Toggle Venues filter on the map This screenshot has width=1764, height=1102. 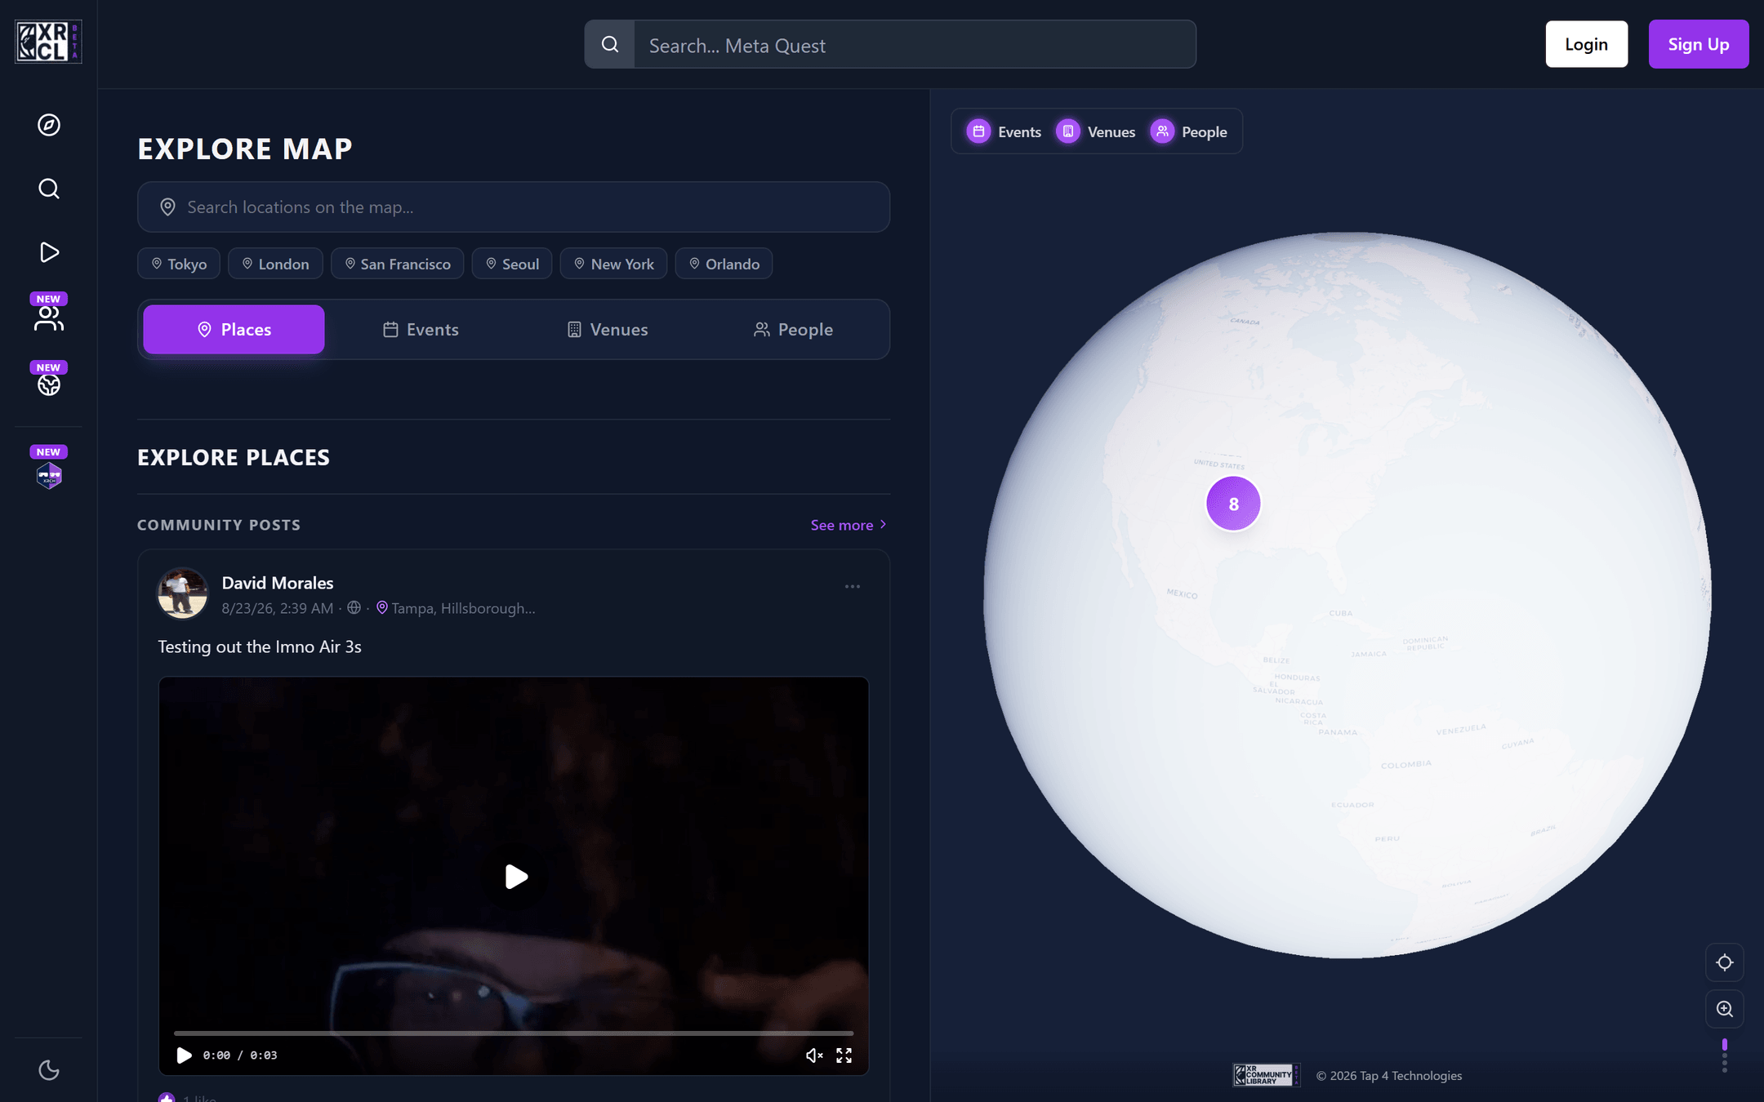tap(1095, 131)
